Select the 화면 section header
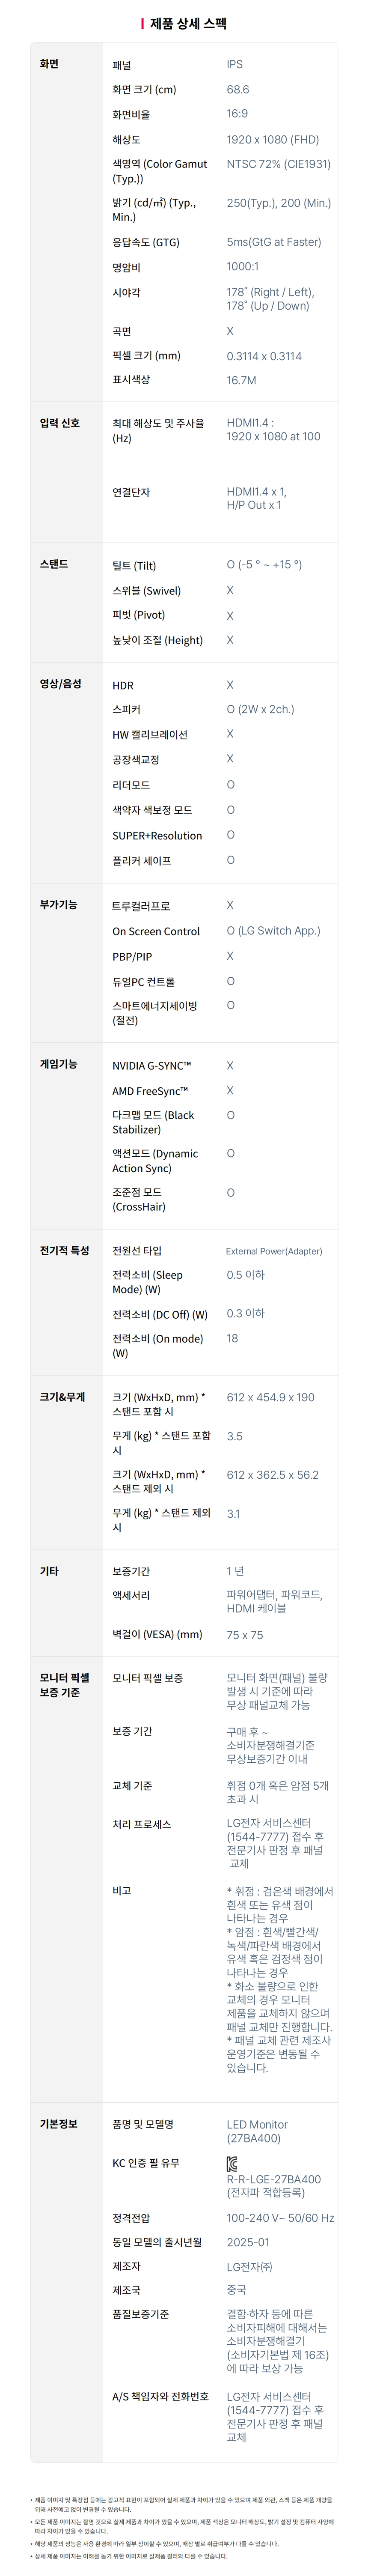The image size is (368, 2576). pyautogui.click(x=49, y=64)
